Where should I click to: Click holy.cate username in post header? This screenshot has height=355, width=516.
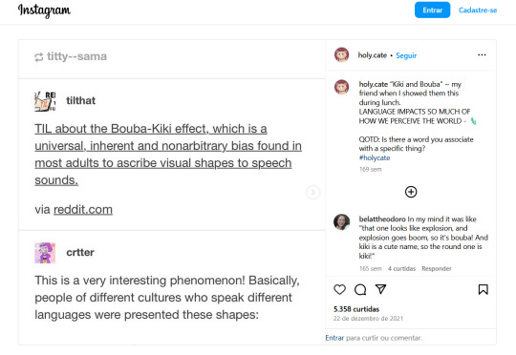pyautogui.click(x=373, y=55)
